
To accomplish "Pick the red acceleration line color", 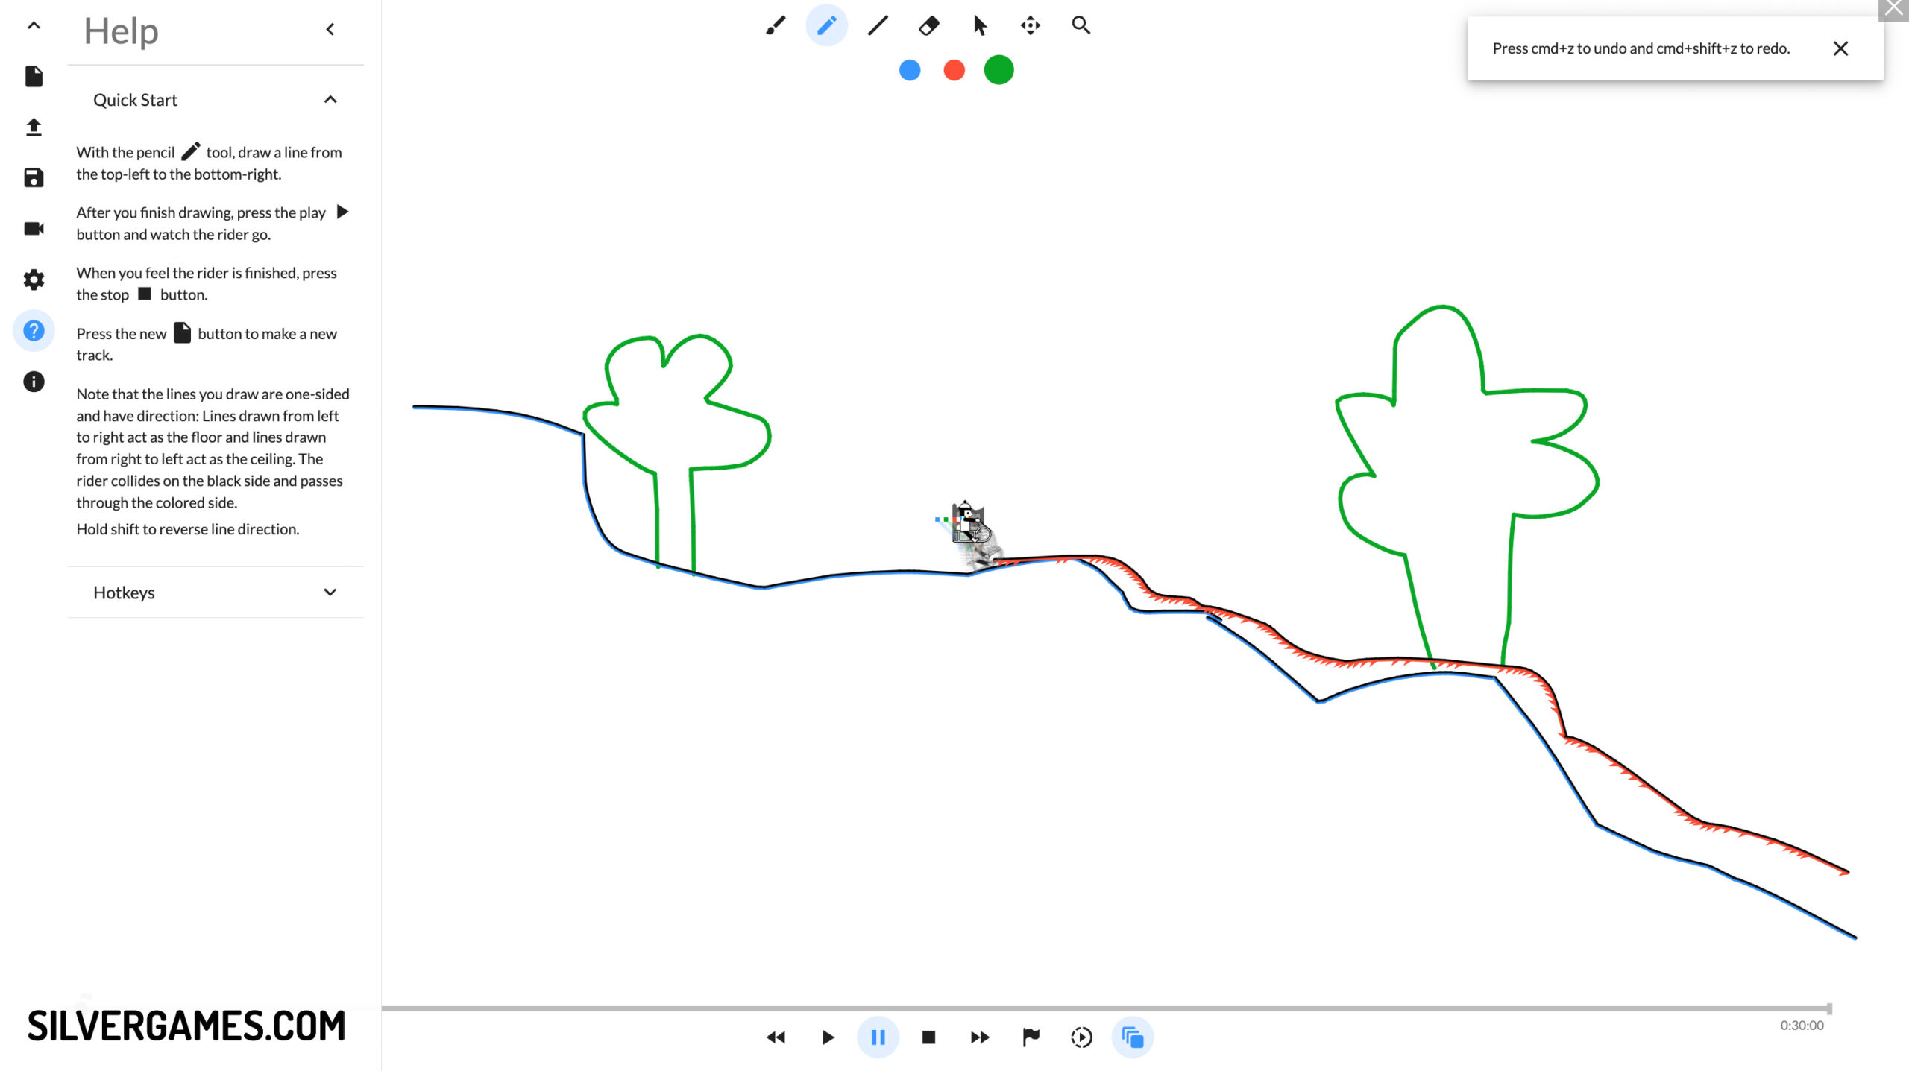I will coord(954,70).
